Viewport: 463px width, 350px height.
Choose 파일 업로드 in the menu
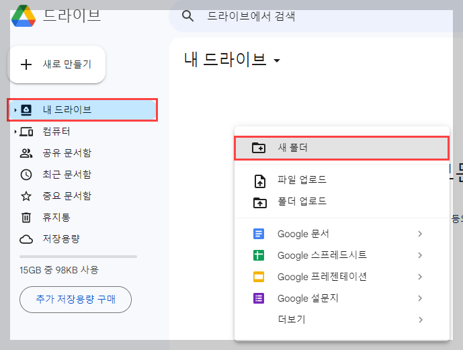(342, 180)
